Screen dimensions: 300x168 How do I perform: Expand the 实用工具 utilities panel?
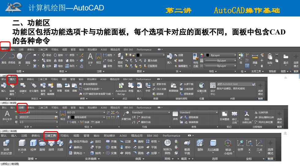[257, 71]
